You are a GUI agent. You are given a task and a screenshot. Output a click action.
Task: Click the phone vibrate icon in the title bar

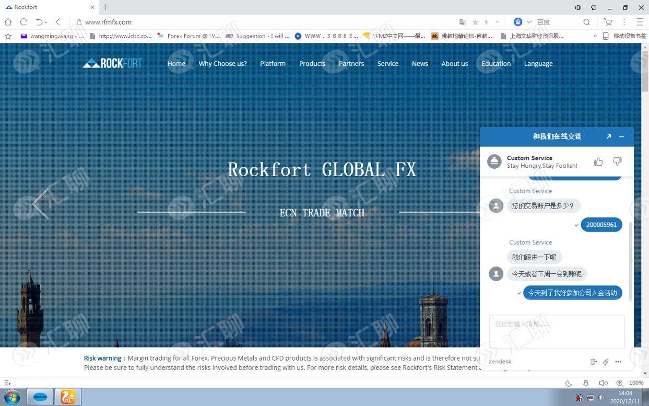click(578, 7)
